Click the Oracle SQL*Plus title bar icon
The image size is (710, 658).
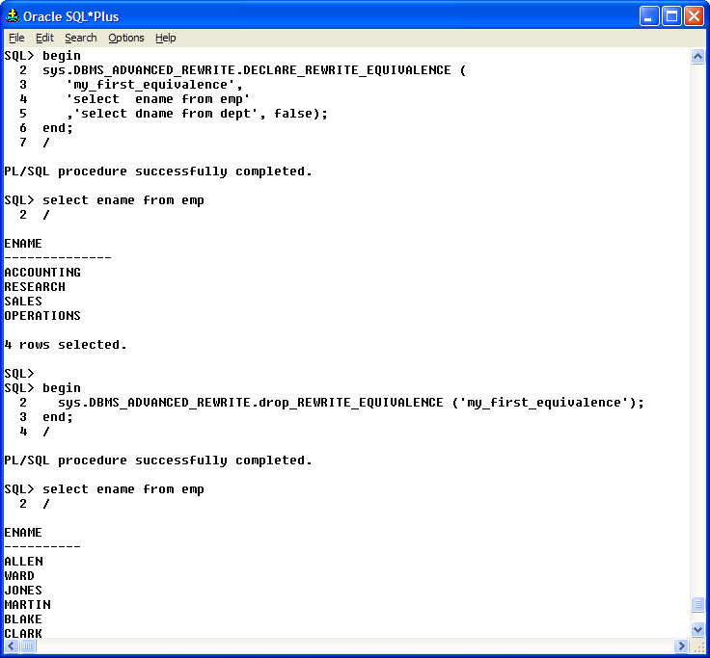click(x=13, y=16)
